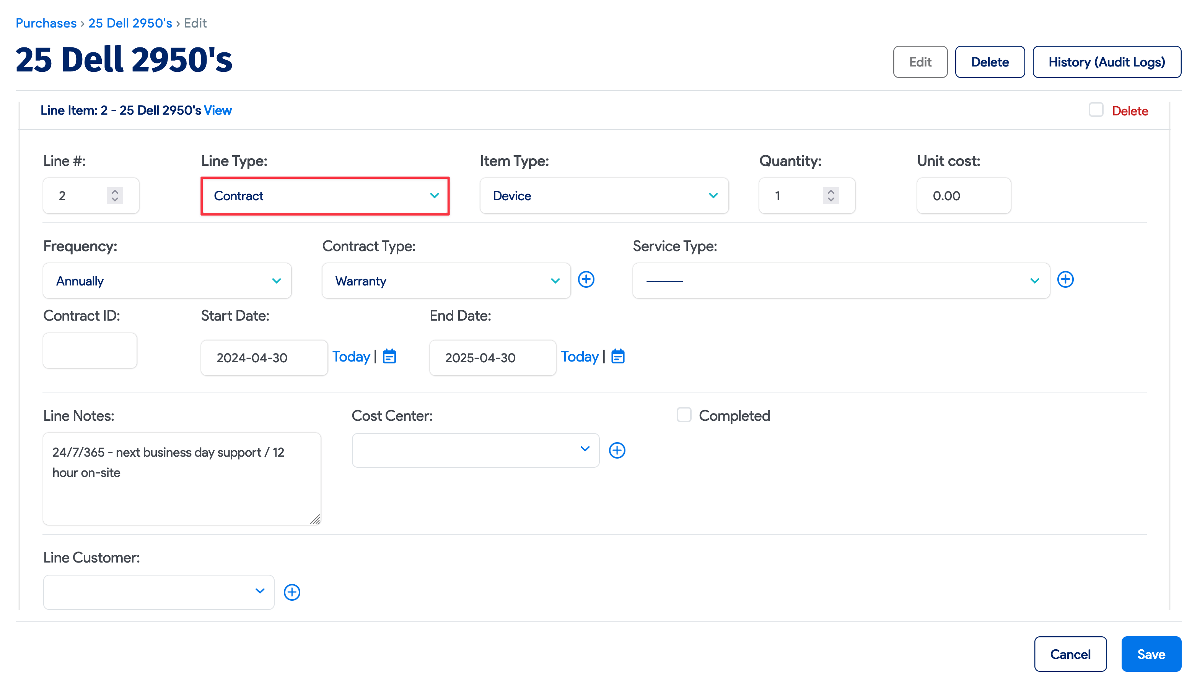Click Today link next to Start Date
This screenshot has height=681, width=1192.
point(351,357)
